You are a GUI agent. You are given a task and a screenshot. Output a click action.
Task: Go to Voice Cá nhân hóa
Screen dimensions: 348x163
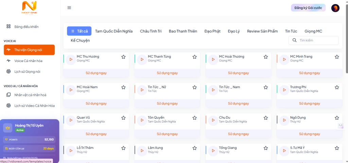[x=28, y=61]
